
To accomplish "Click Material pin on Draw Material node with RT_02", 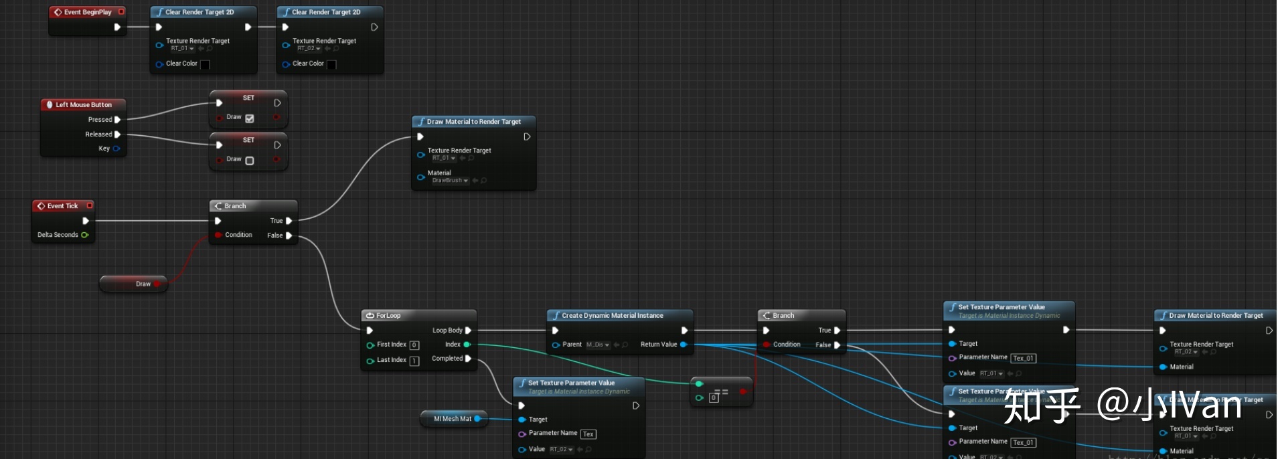I will (x=1164, y=367).
